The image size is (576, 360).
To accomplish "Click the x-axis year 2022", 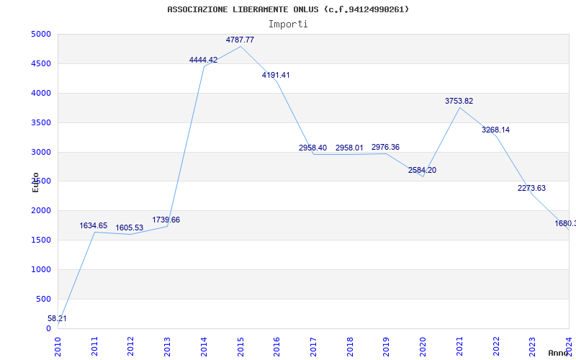I will pos(496,346).
